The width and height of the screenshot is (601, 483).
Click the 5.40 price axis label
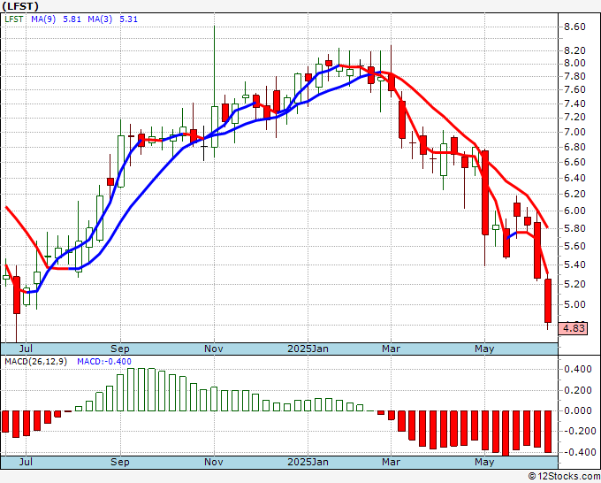574,264
